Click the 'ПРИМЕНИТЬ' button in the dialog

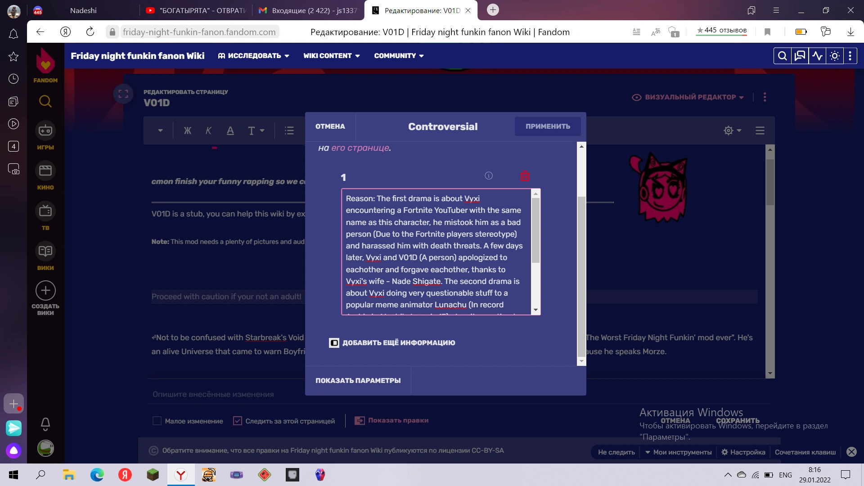547,126
